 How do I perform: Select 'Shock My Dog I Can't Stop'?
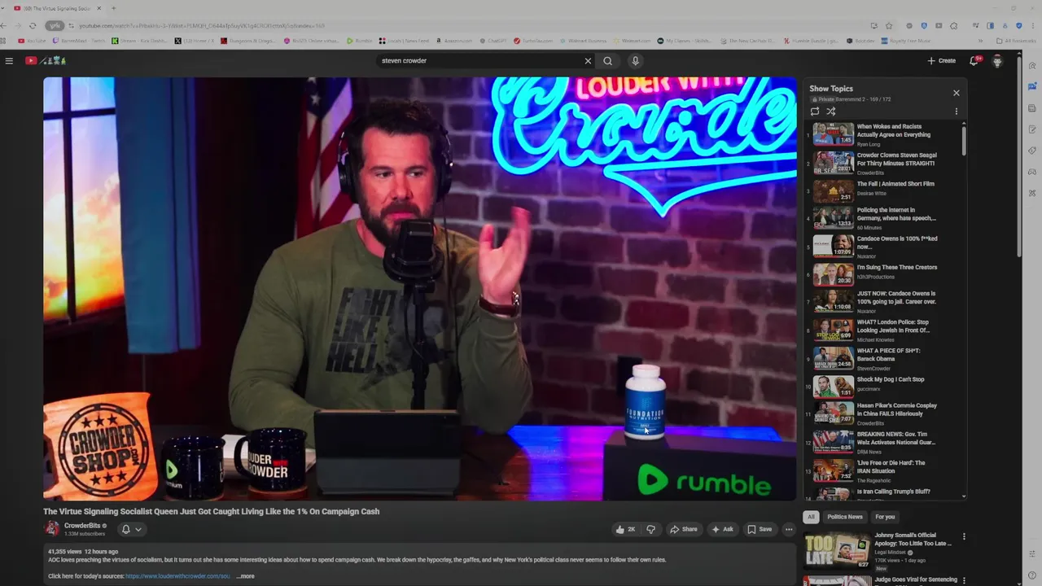point(884,385)
